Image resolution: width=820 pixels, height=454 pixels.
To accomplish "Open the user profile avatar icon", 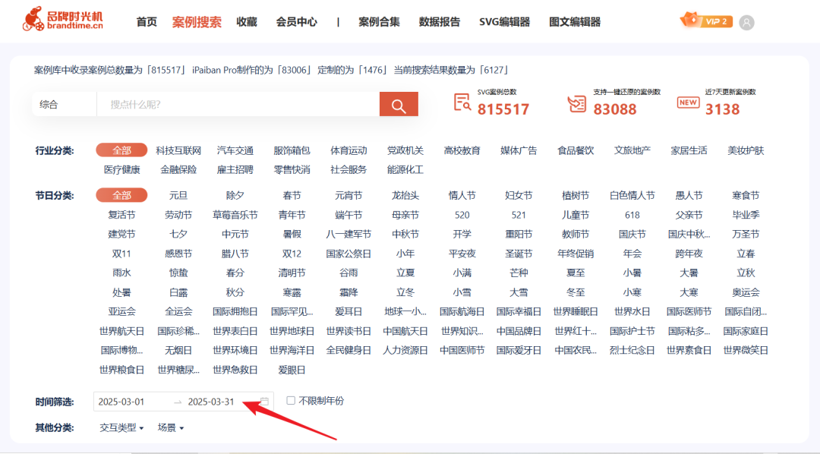I will (746, 22).
